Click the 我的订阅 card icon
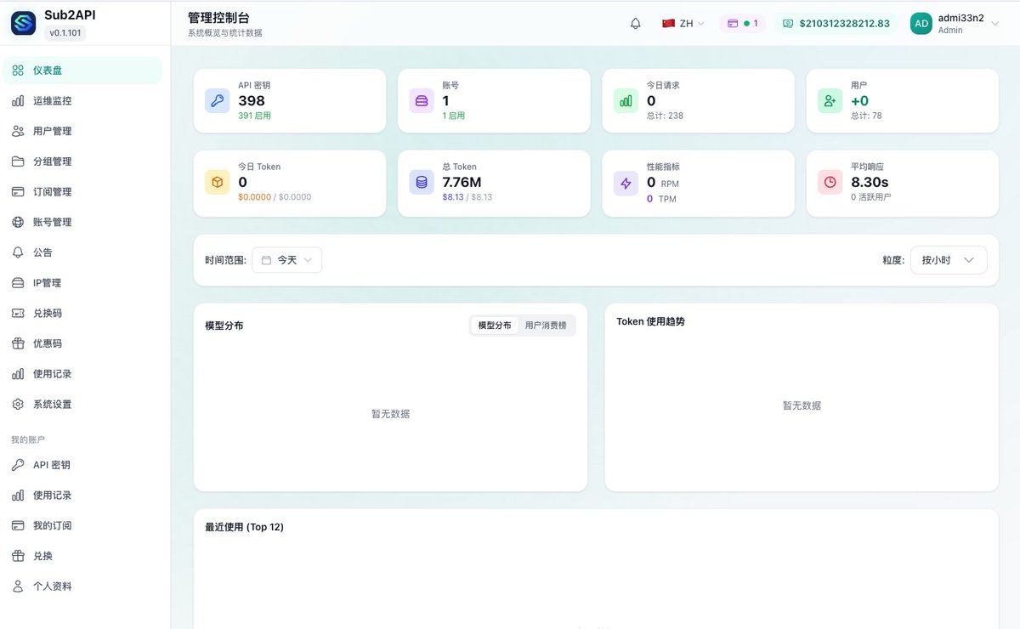 [18, 525]
